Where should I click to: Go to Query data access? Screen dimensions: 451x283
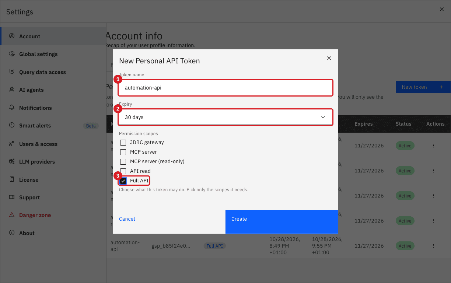click(53, 72)
